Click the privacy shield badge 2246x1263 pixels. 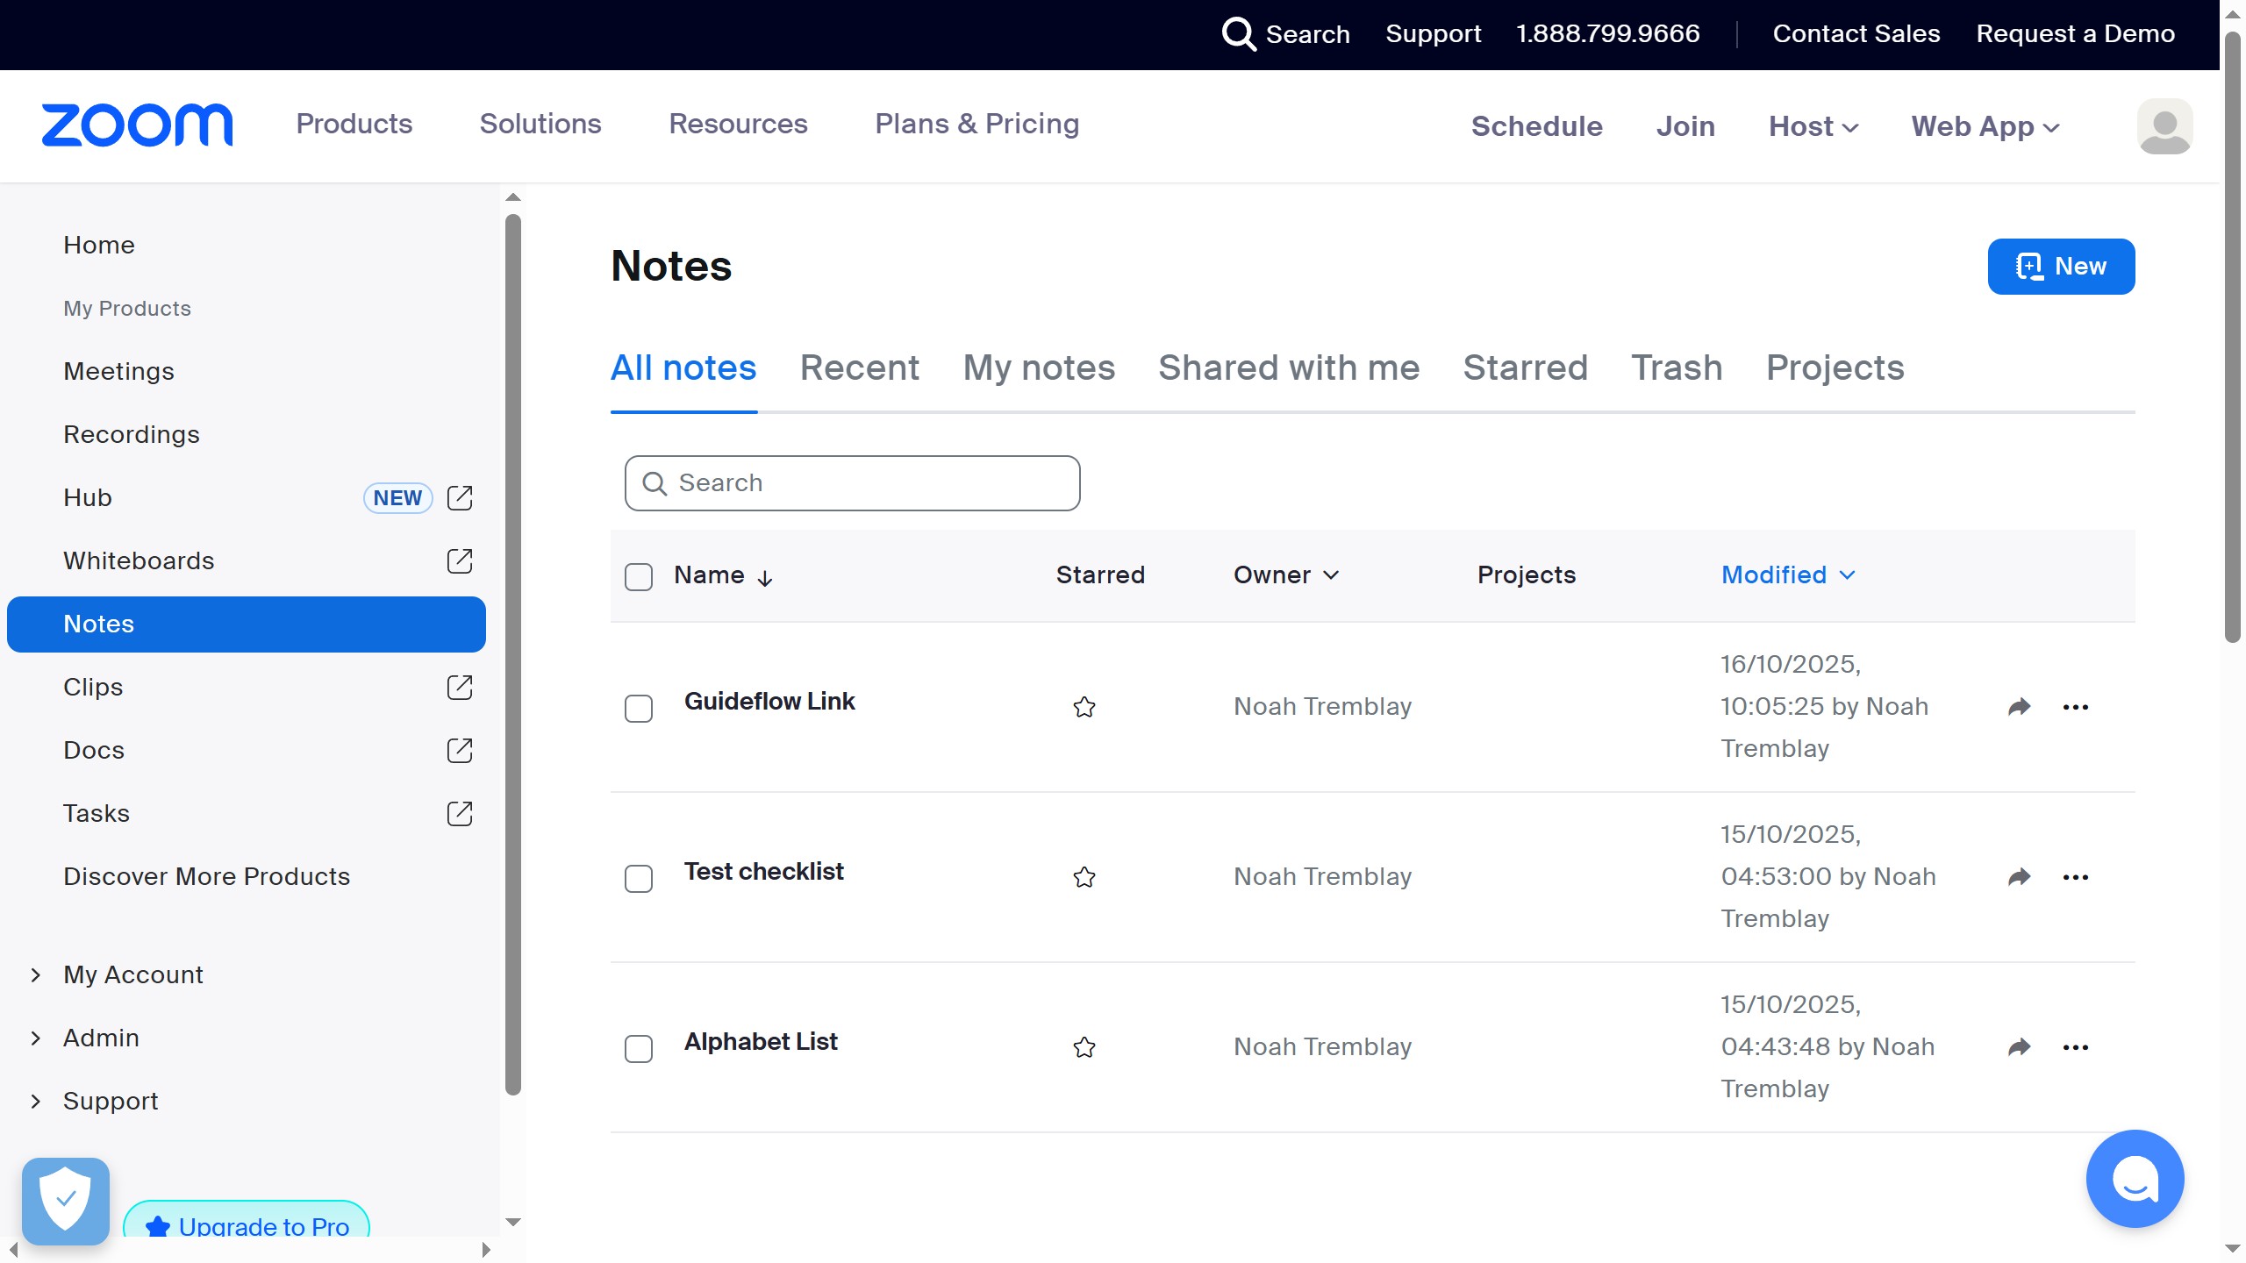(x=66, y=1201)
